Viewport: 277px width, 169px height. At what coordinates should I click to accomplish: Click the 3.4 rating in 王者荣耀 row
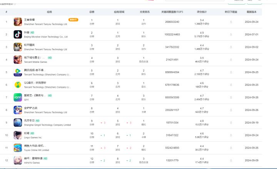click(x=202, y=20)
